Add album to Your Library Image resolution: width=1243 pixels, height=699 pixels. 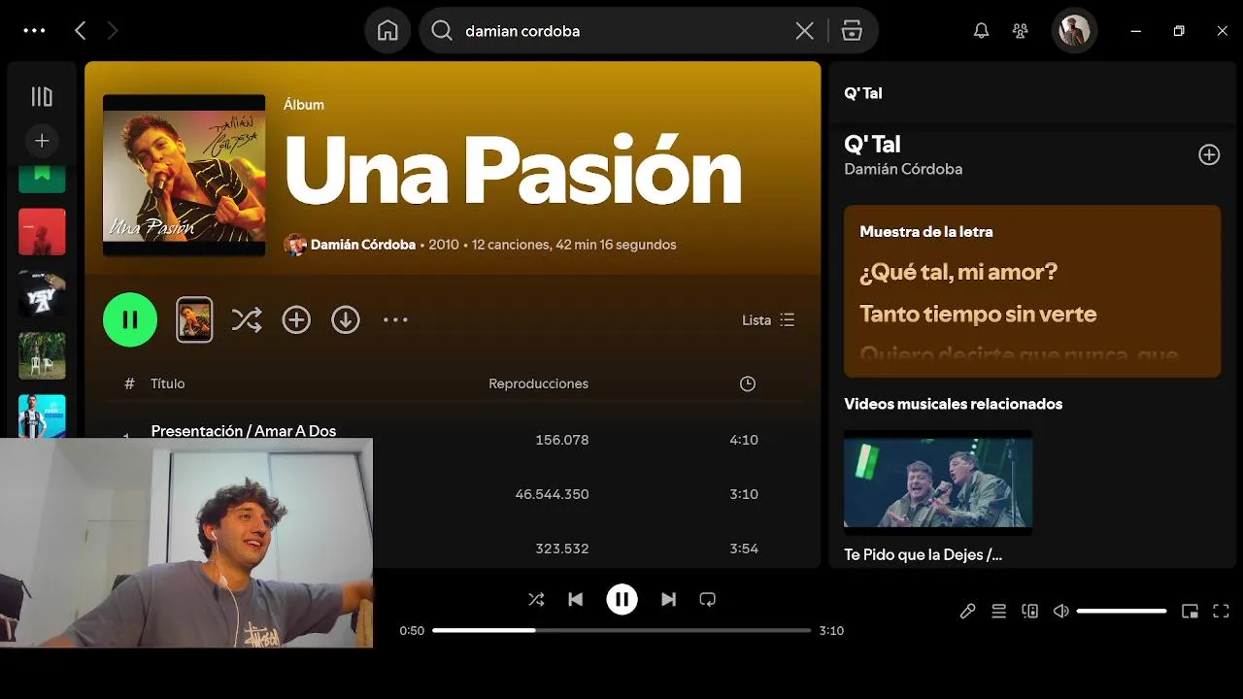[x=296, y=319]
